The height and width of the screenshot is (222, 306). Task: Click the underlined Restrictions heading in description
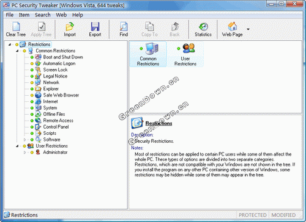[159, 123]
